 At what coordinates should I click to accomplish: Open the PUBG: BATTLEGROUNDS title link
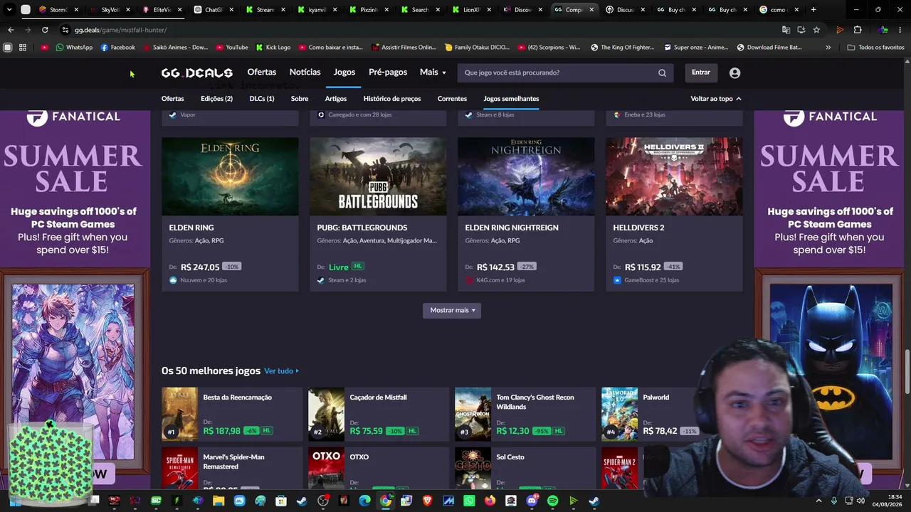click(x=362, y=228)
